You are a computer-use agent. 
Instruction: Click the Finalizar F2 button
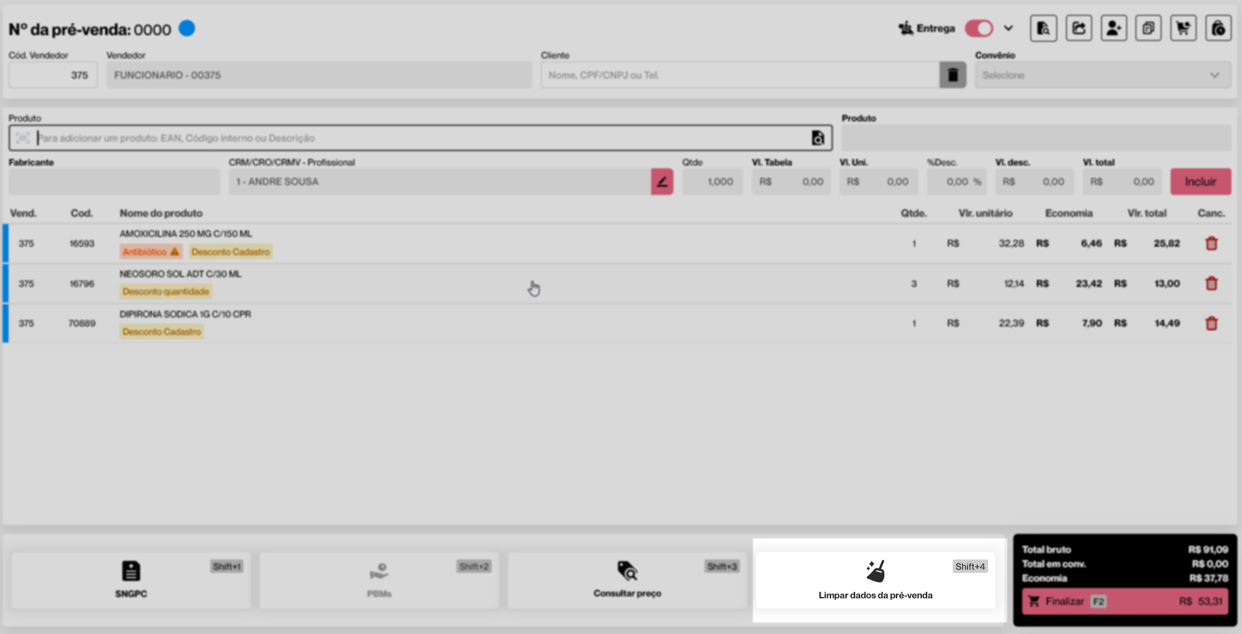tap(1125, 602)
